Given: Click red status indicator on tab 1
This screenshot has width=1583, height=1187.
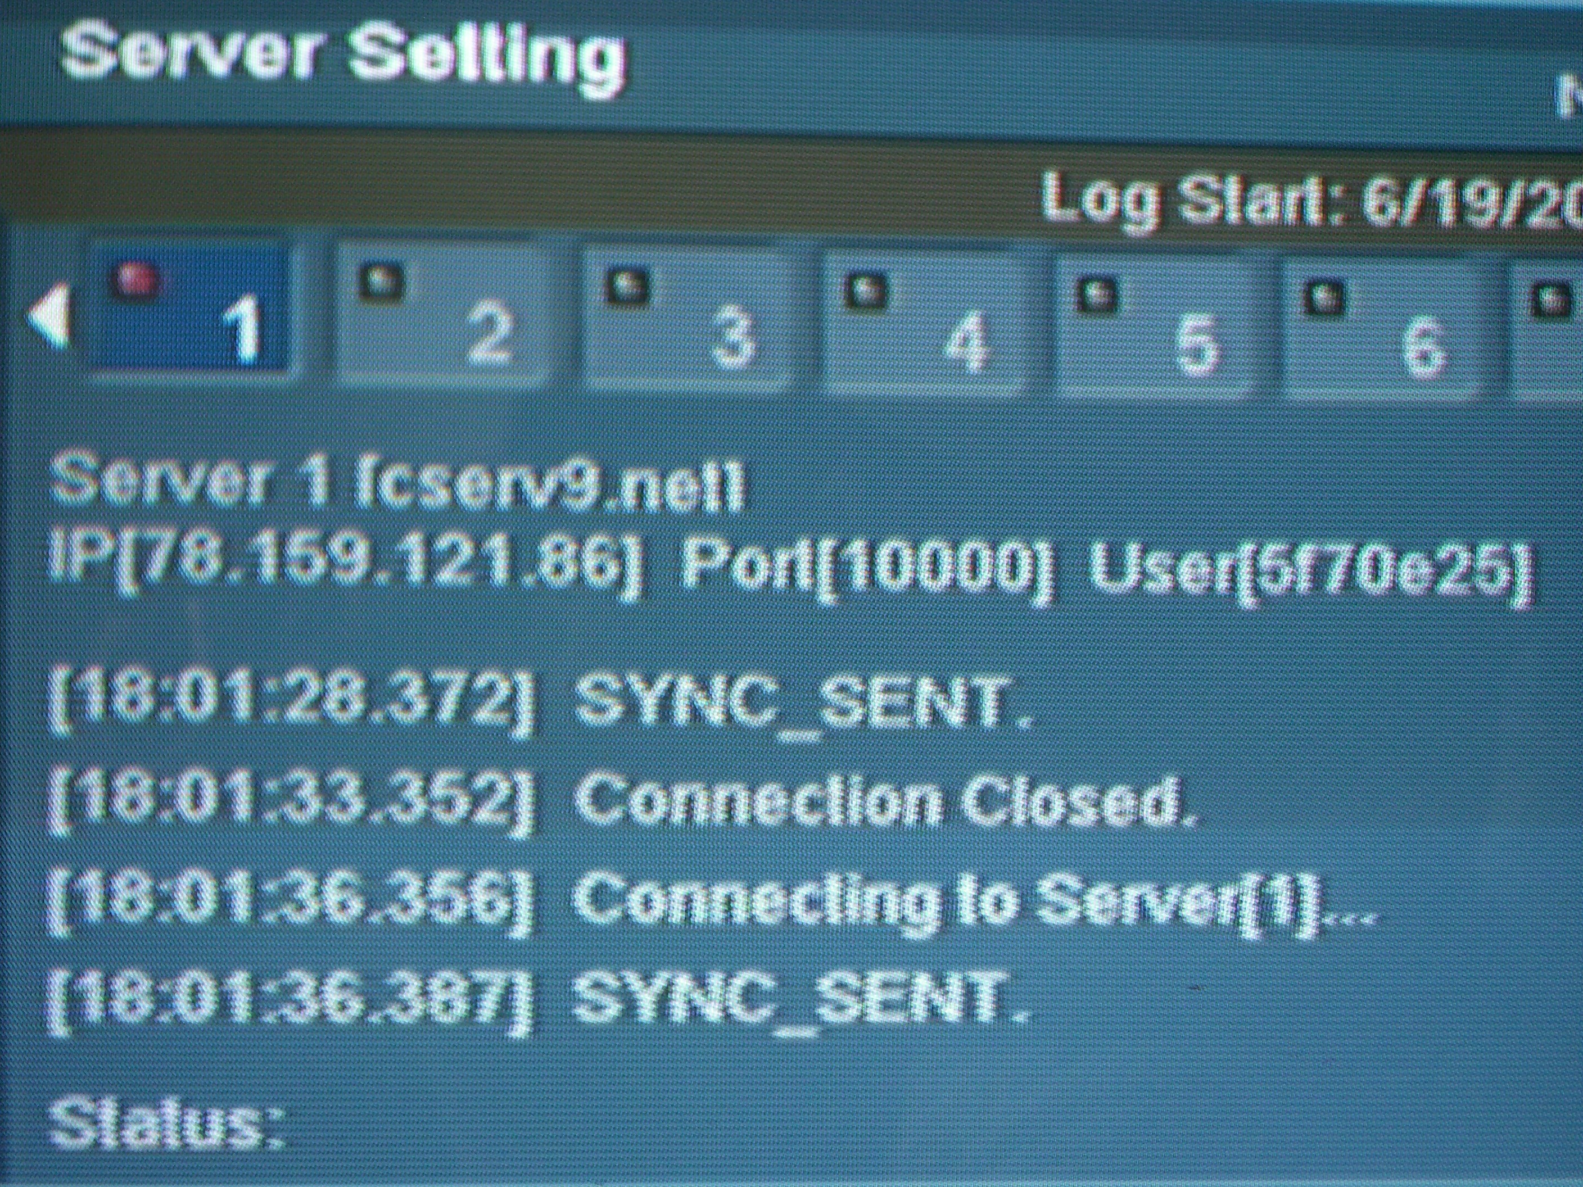Looking at the screenshot, I should 133,278.
